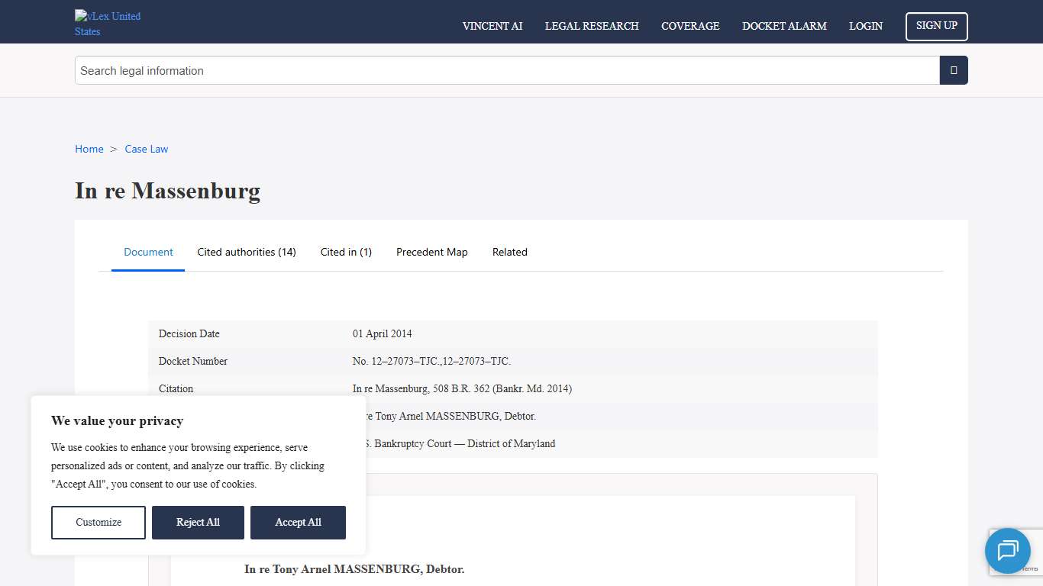Open the LEGAL RESEARCH menu
Image resolution: width=1043 pixels, height=586 pixels.
(x=592, y=26)
